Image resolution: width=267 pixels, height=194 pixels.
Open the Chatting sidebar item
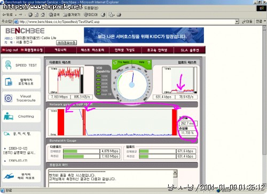click(21, 117)
